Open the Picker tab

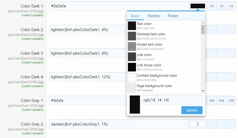[x=173, y=16]
